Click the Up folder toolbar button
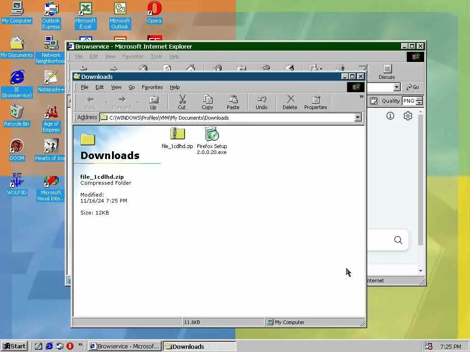Image resolution: width=470 pixels, height=352 pixels. [153, 102]
